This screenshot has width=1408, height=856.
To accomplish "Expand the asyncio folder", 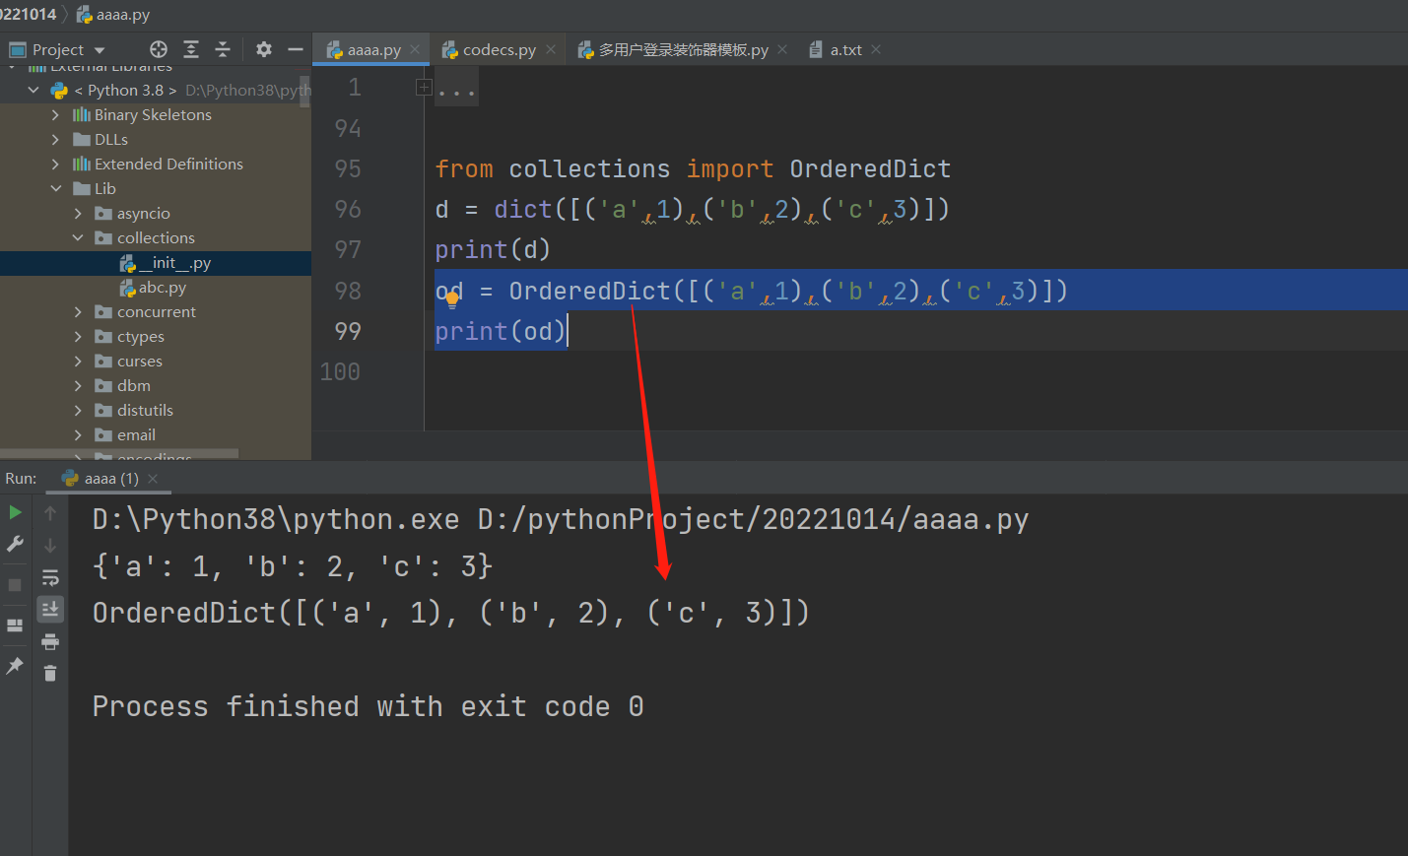I will pos(78,213).
